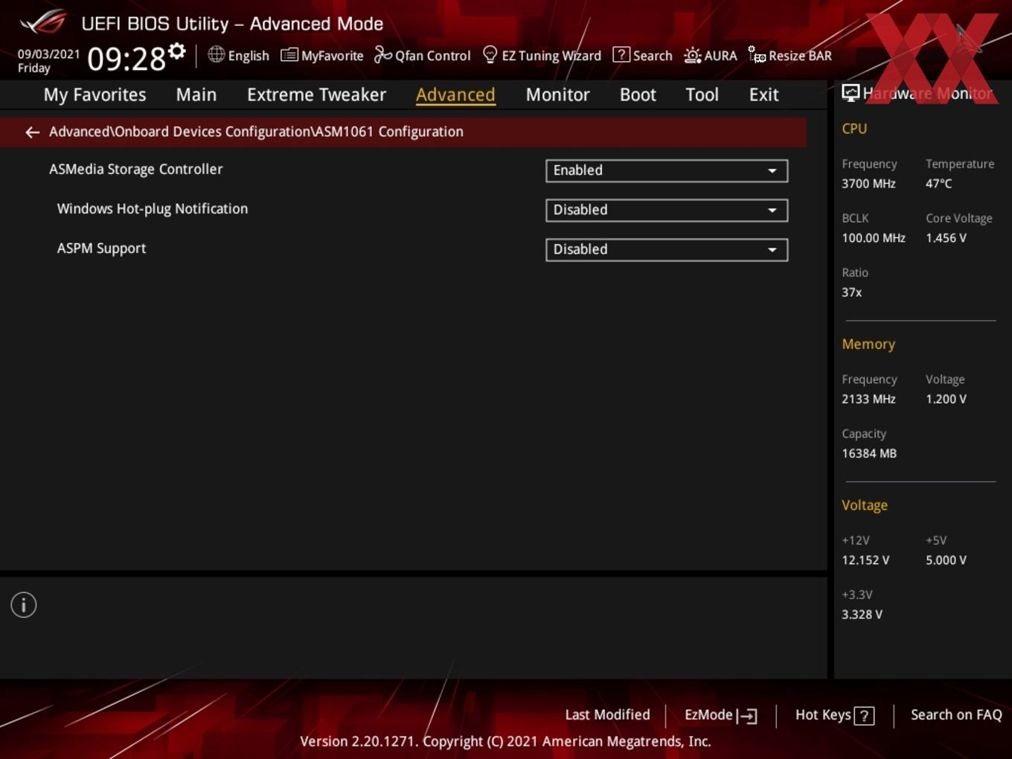The image size is (1012, 759).
Task: Open ASPM Support dropdown
Action: pos(667,249)
